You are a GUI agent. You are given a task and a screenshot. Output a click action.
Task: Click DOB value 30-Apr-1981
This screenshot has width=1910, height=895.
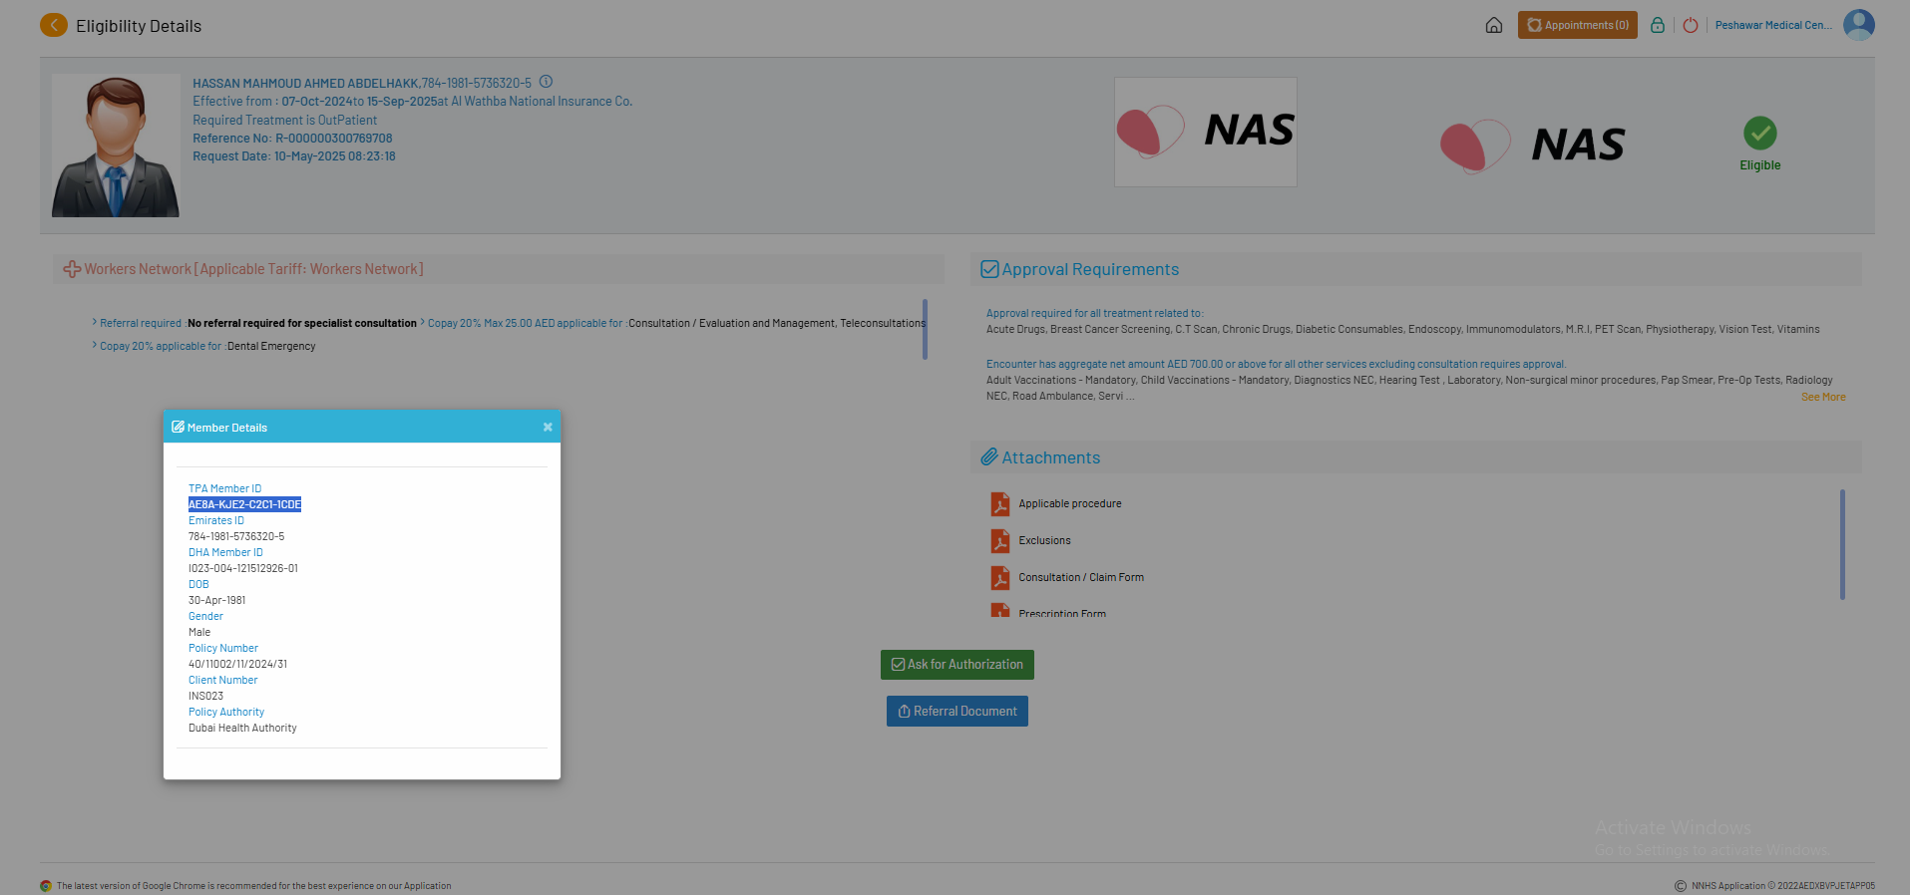click(x=216, y=600)
